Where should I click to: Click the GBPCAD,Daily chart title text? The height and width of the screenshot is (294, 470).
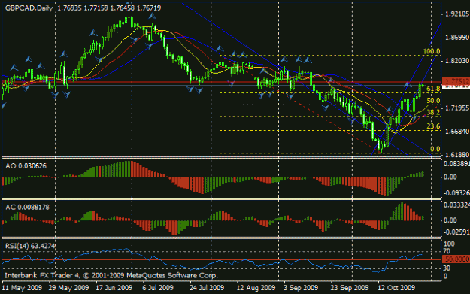point(29,8)
